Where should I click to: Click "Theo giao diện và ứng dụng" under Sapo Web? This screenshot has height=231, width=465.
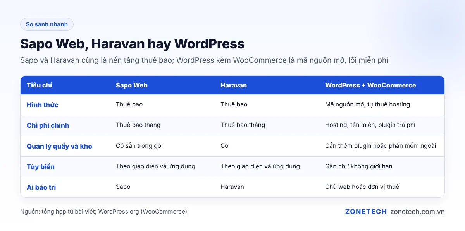[x=155, y=166]
